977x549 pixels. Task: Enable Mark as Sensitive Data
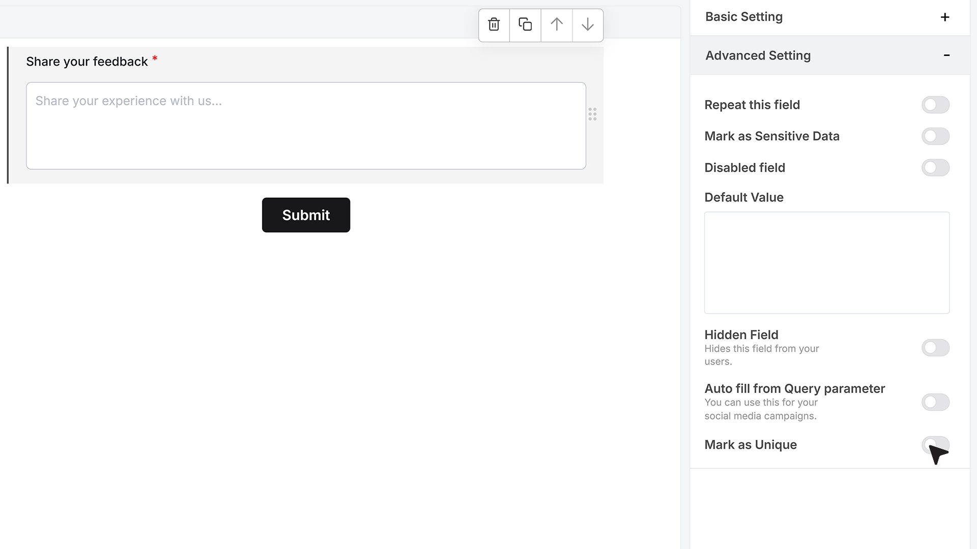tap(935, 136)
